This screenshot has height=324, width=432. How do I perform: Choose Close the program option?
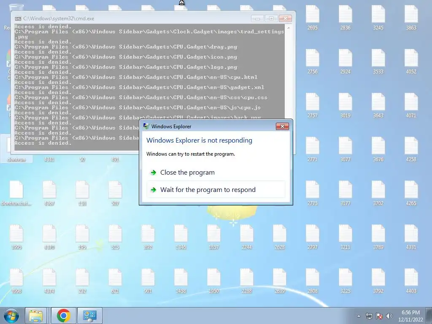click(216, 173)
